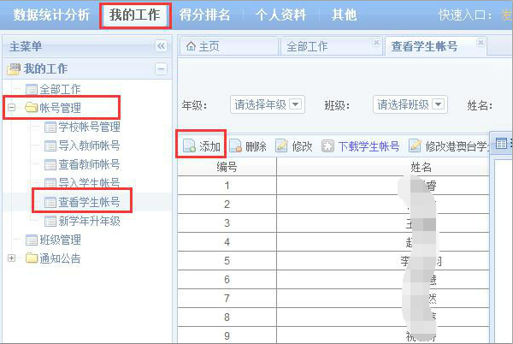This screenshot has width=513, height=344.
Task: Open the 请选择班级 dropdown
Action: pyautogui.click(x=410, y=104)
